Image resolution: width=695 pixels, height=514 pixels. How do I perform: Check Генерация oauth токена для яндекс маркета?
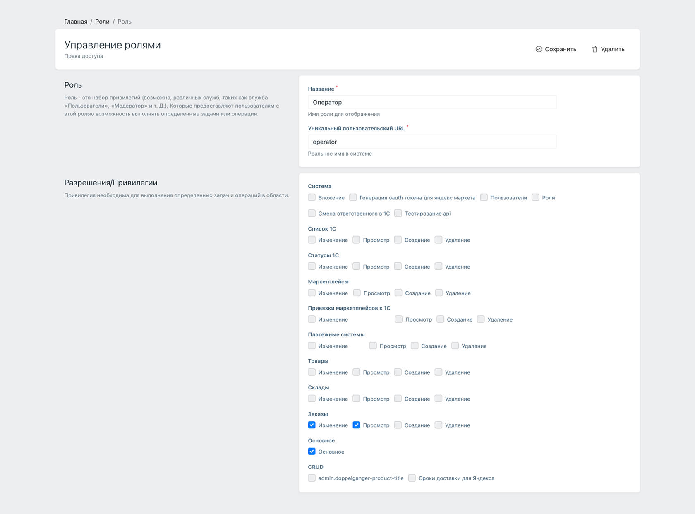[353, 197]
